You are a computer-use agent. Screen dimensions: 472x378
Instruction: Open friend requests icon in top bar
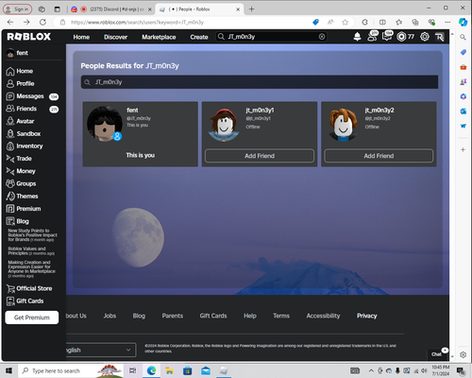[x=373, y=37]
